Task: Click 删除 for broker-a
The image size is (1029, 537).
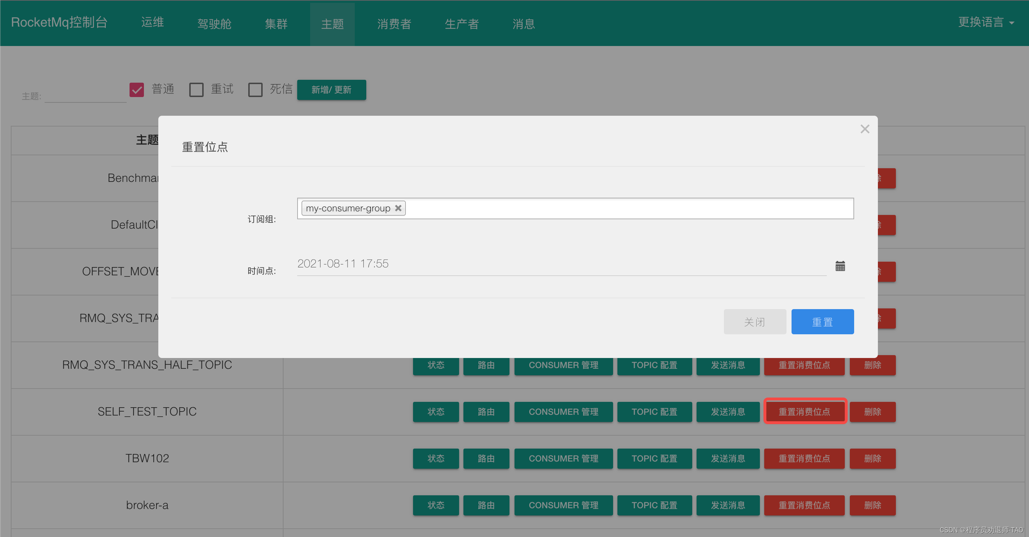Action: pos(872,505)
